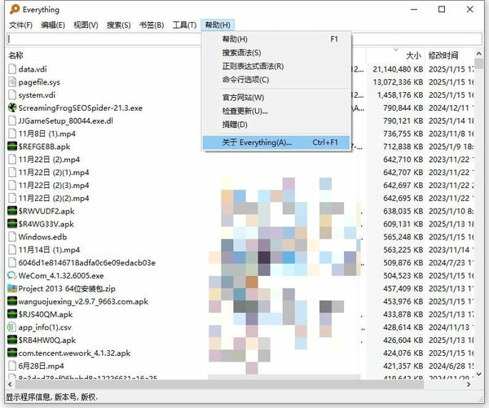Screen dimensions: 489x408
Task: Click the apk icon of wanguojuexing_v2.9.7
Action: point(12,301)
